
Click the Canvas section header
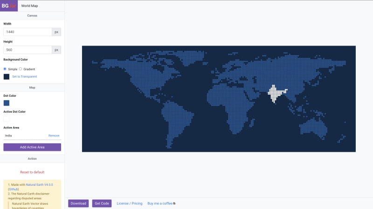(x=32, y=16)
